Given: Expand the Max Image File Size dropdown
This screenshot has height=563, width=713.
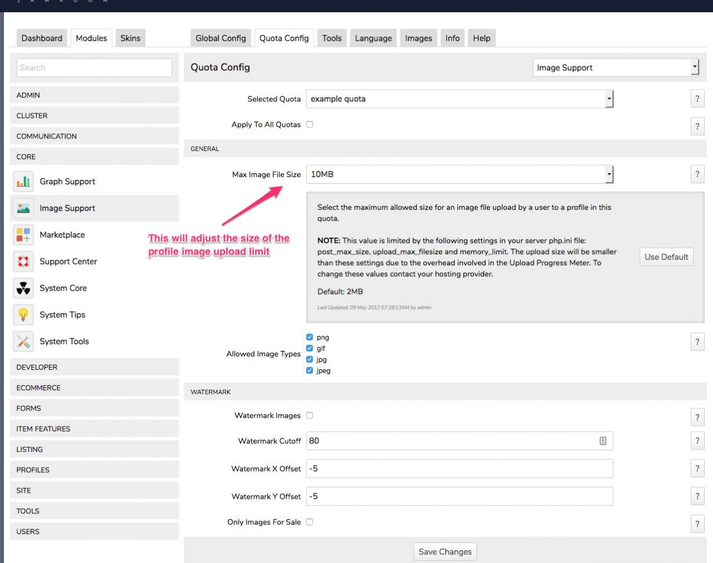Looking at the screenshot, I should pos(460,174).
